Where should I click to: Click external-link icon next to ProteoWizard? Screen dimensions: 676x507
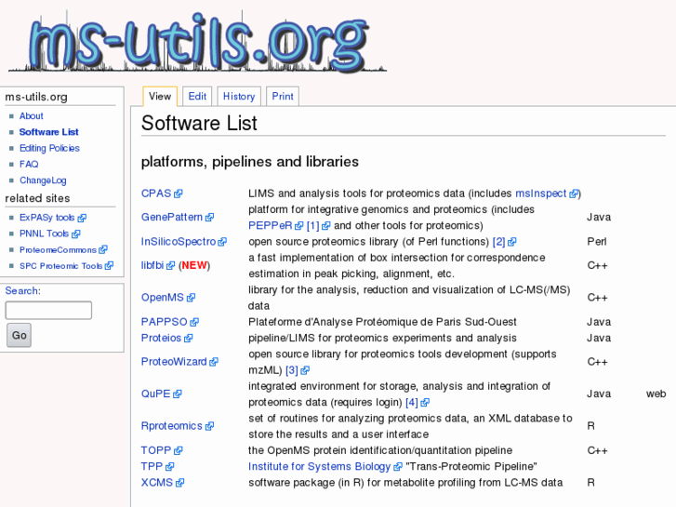(214, 362)
